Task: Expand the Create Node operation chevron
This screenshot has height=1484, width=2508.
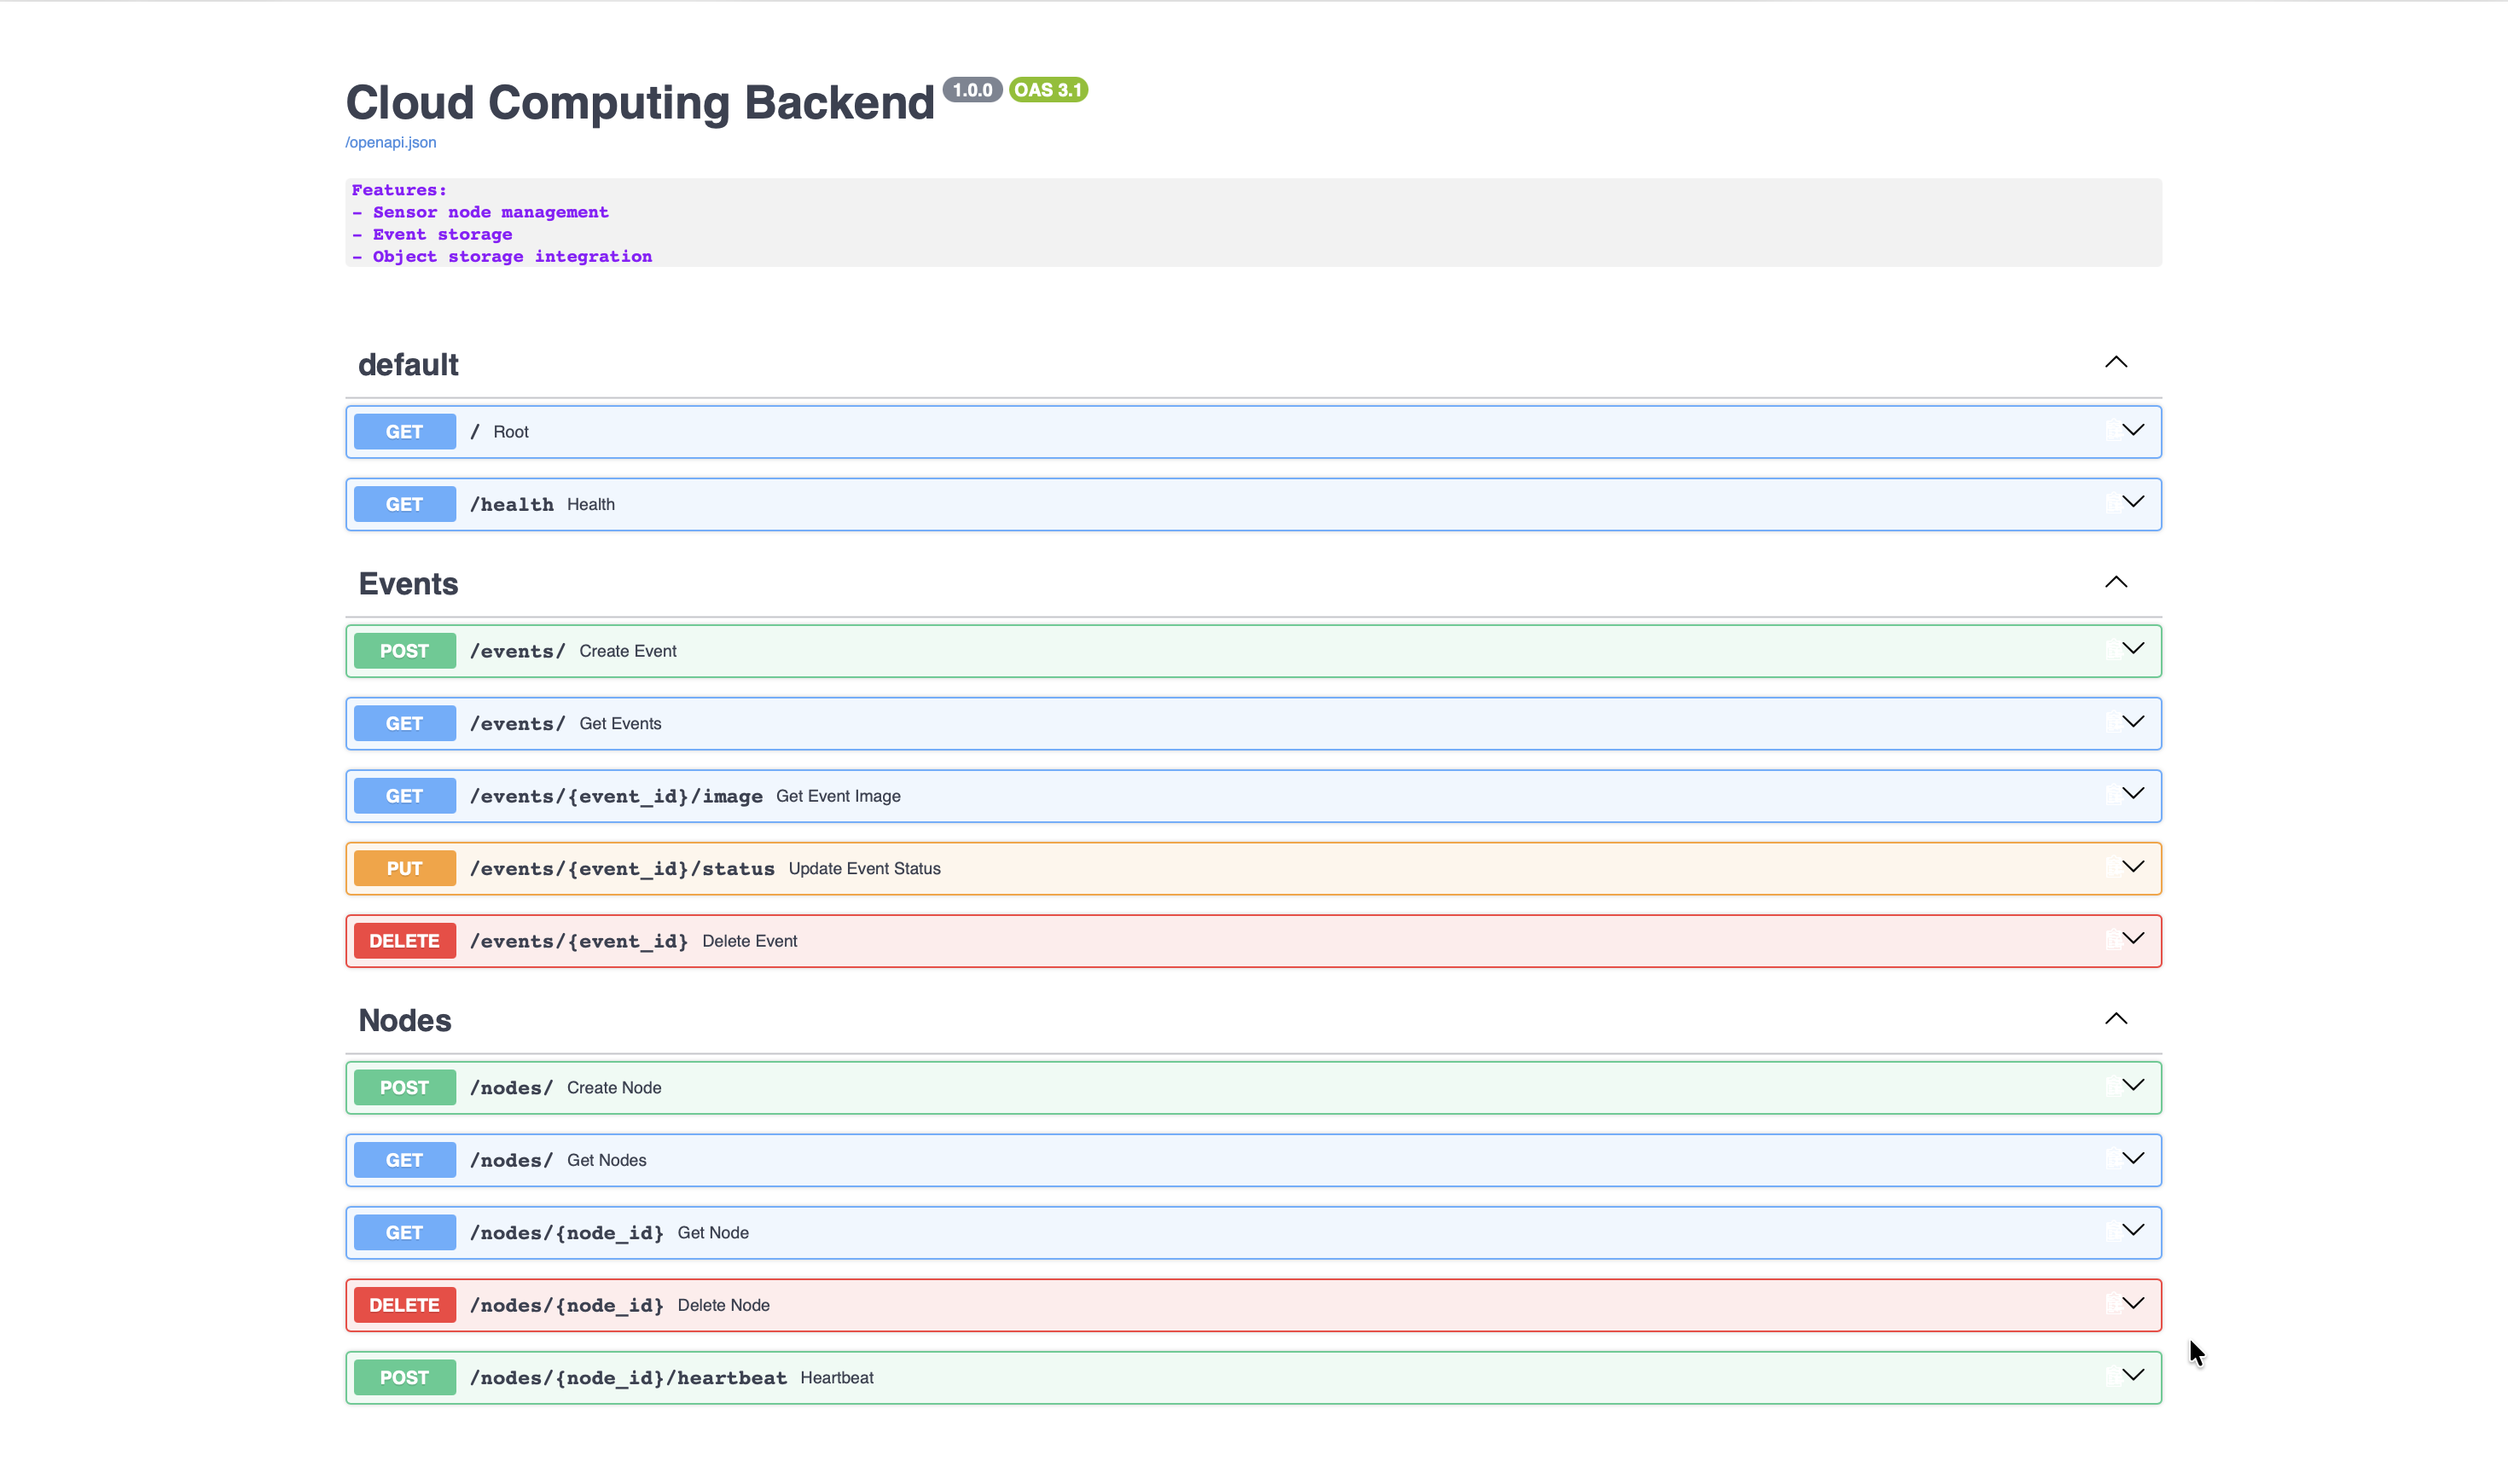Action: (x=2134, y=1085)
